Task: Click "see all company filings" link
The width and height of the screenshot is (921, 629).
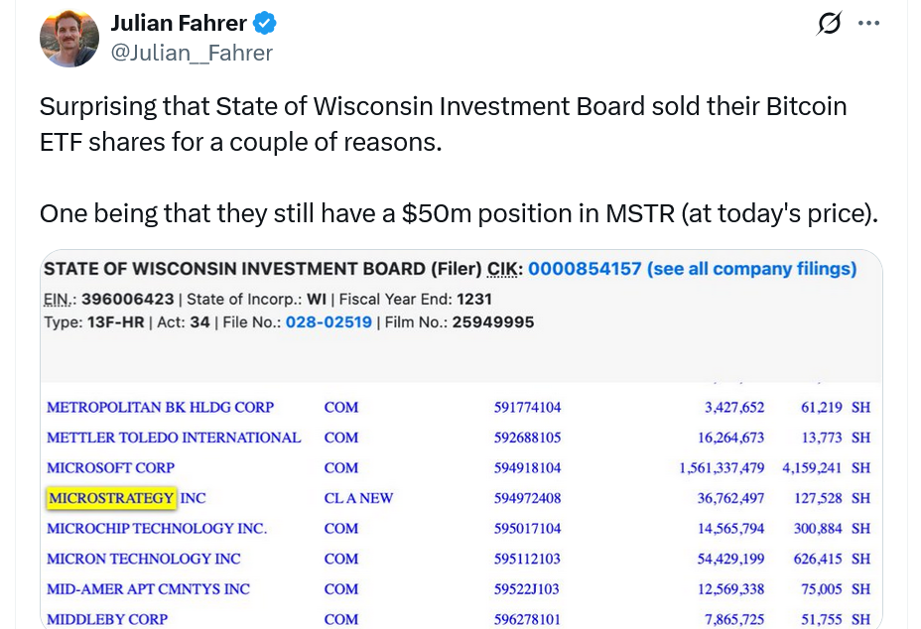Action: point(751,269)
